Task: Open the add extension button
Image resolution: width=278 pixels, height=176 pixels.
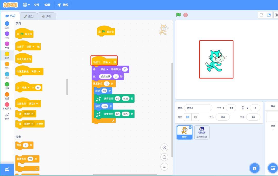Action: tap(7, 170)
